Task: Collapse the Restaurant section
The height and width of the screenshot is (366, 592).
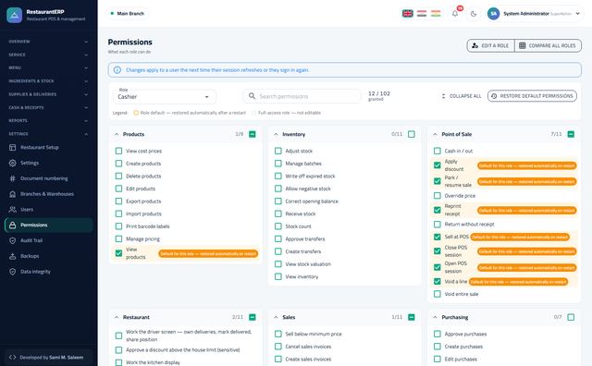Action: click(x=117, y=317)
